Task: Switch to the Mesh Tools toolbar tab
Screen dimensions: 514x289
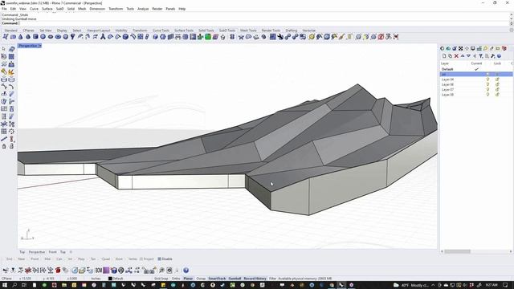Action: tap(248, 31)
